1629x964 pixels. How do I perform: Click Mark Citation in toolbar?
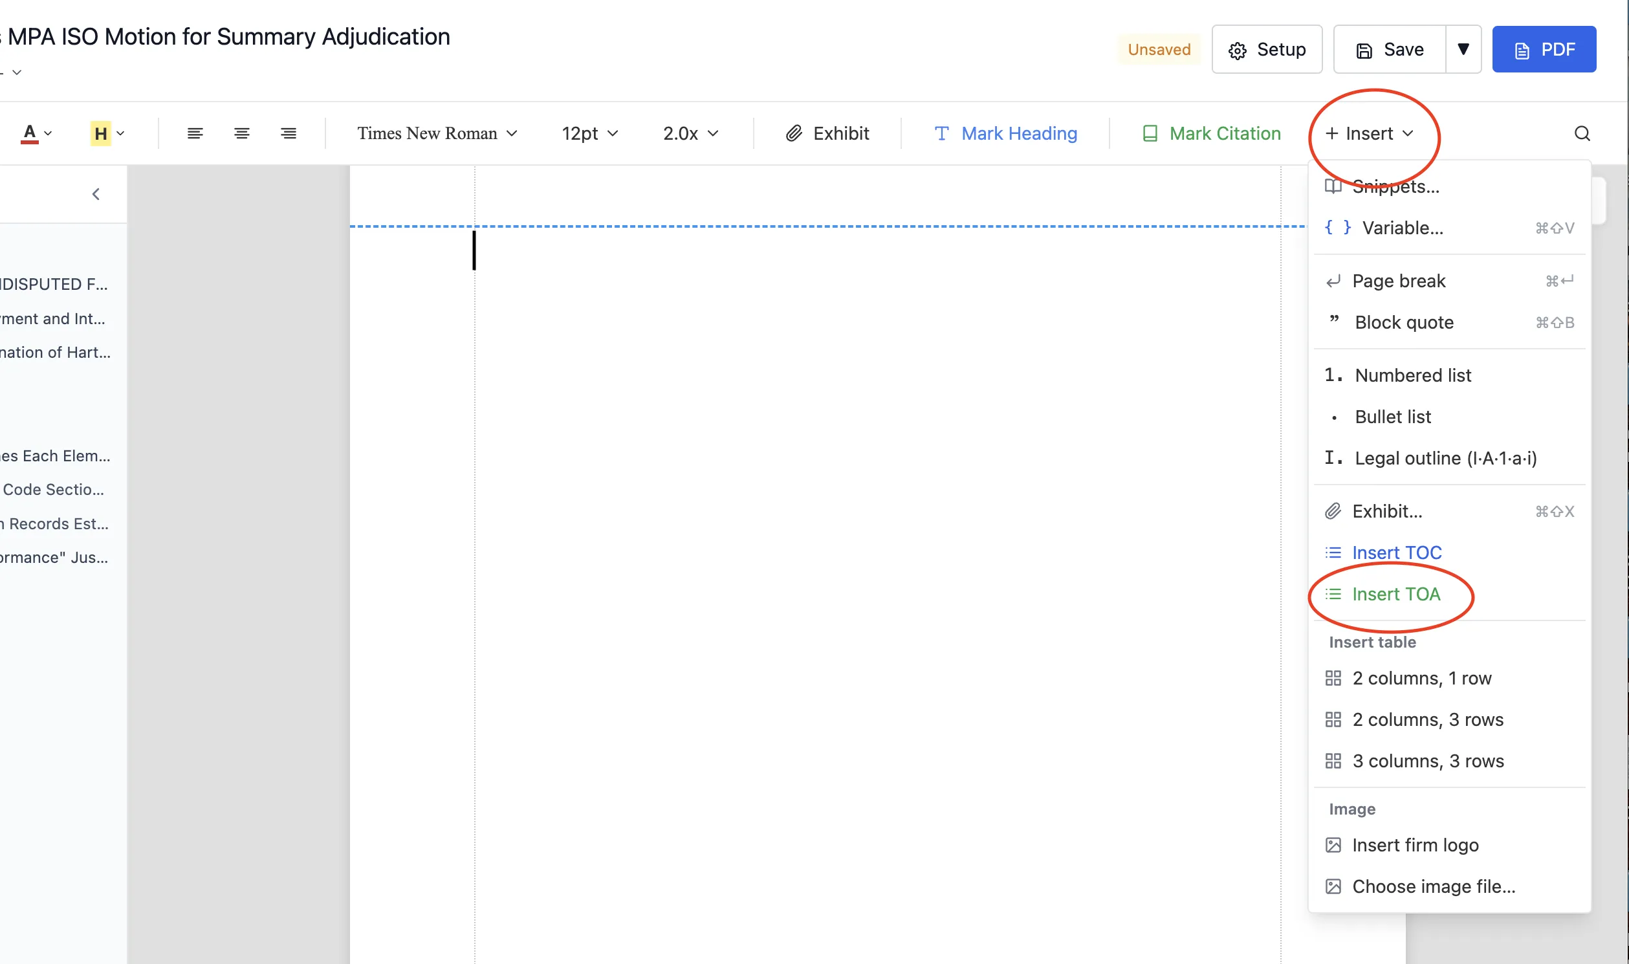[1211, 133]
